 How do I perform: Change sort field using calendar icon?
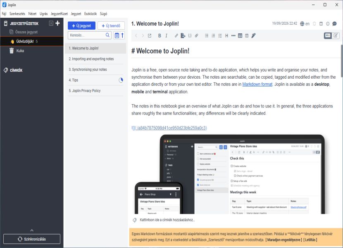coord(117,35)
